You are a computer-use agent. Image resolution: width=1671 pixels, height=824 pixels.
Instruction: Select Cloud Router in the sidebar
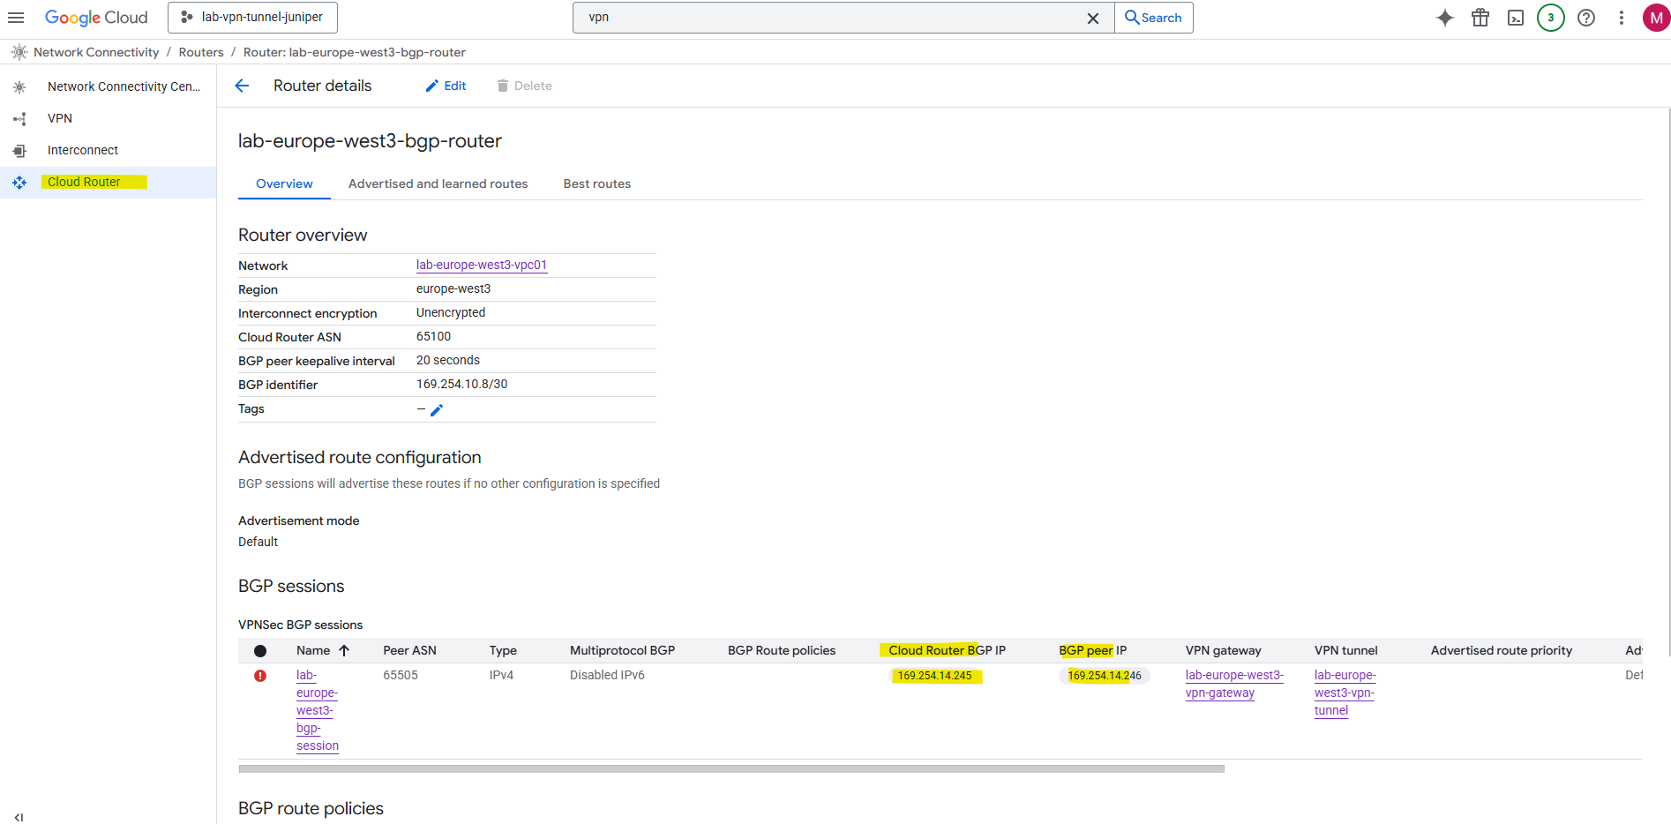pos(84,182)
